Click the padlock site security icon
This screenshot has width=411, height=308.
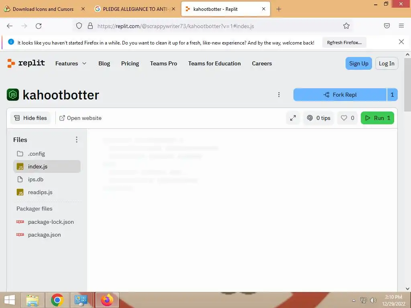90,26
